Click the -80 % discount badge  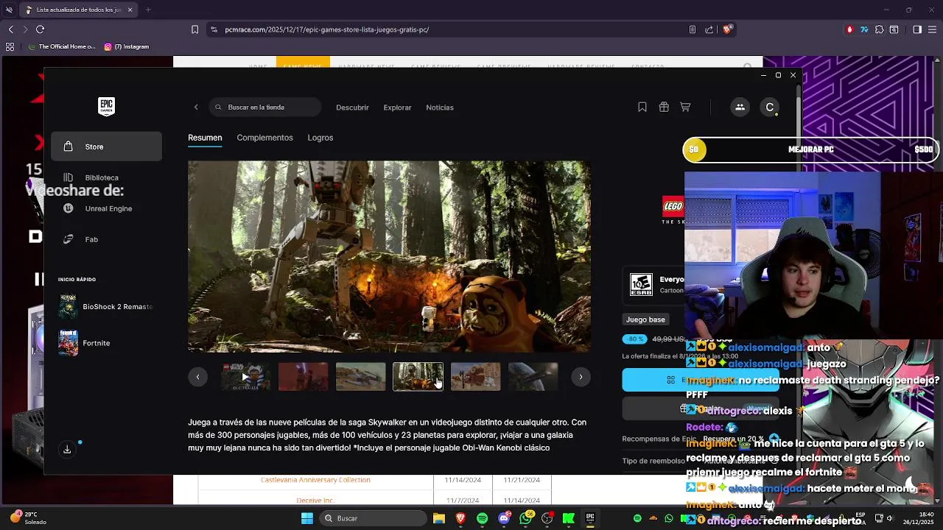click(635, 339)
